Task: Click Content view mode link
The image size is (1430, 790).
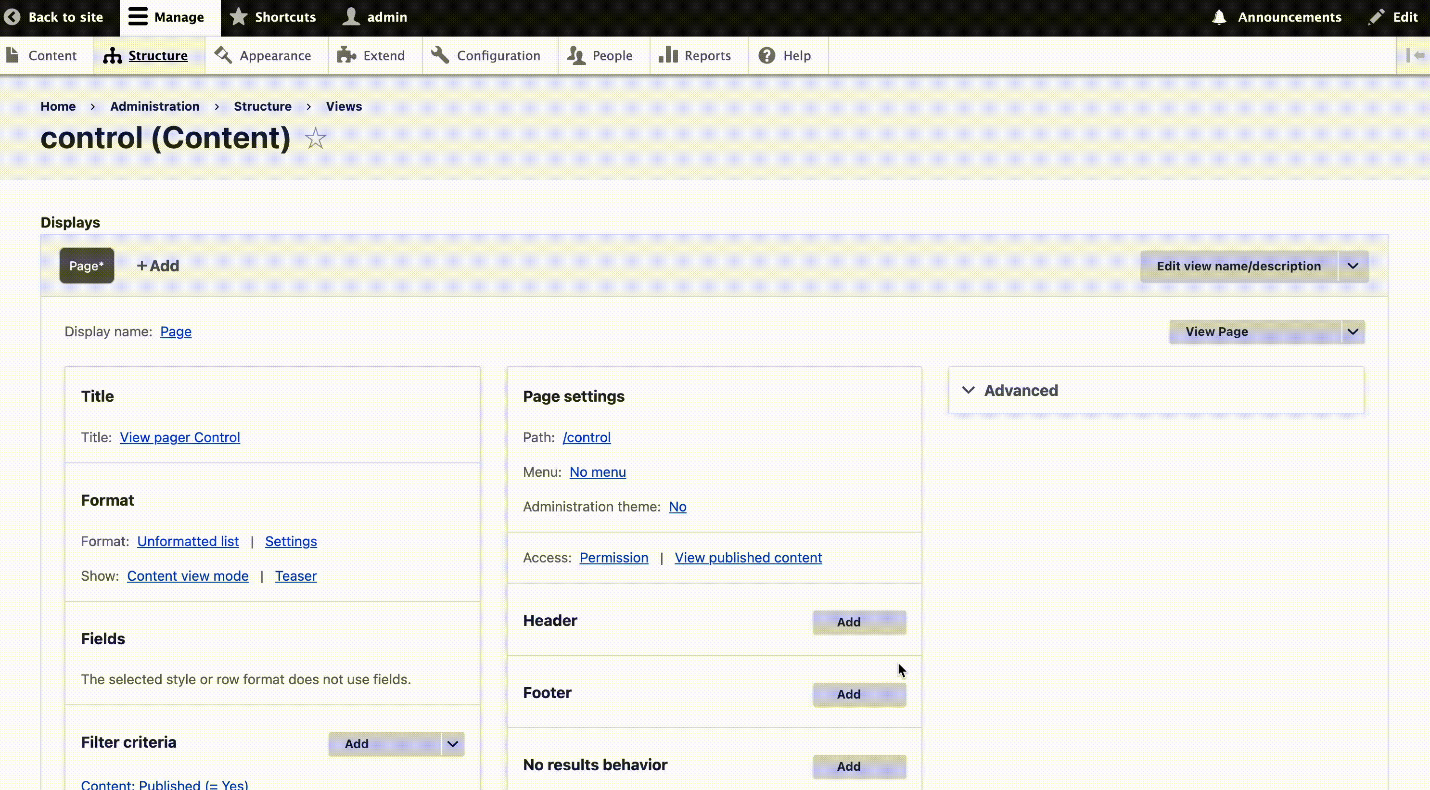Action: [188, 576]
